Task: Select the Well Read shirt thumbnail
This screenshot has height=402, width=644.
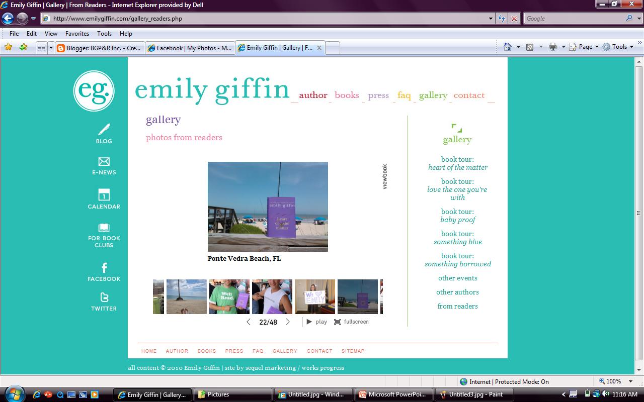Action: 229,296
